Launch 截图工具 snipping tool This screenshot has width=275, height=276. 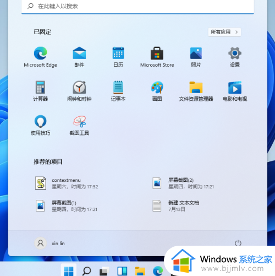[79, 125]
